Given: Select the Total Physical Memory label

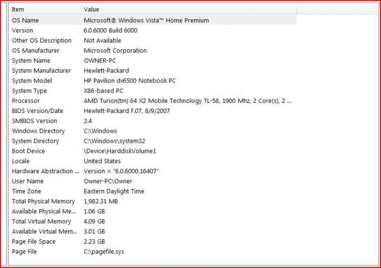Looking at the screenshot, I should (44, 201).
